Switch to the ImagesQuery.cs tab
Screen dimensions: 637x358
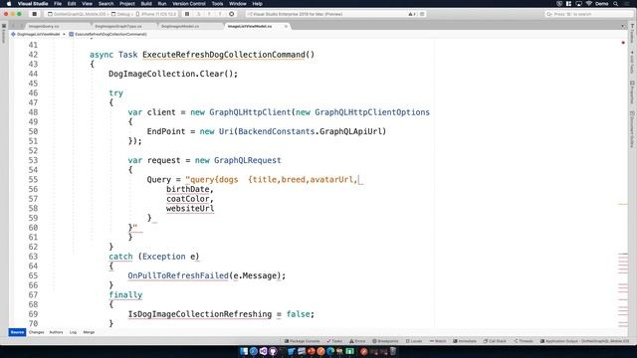click(44, 26)
